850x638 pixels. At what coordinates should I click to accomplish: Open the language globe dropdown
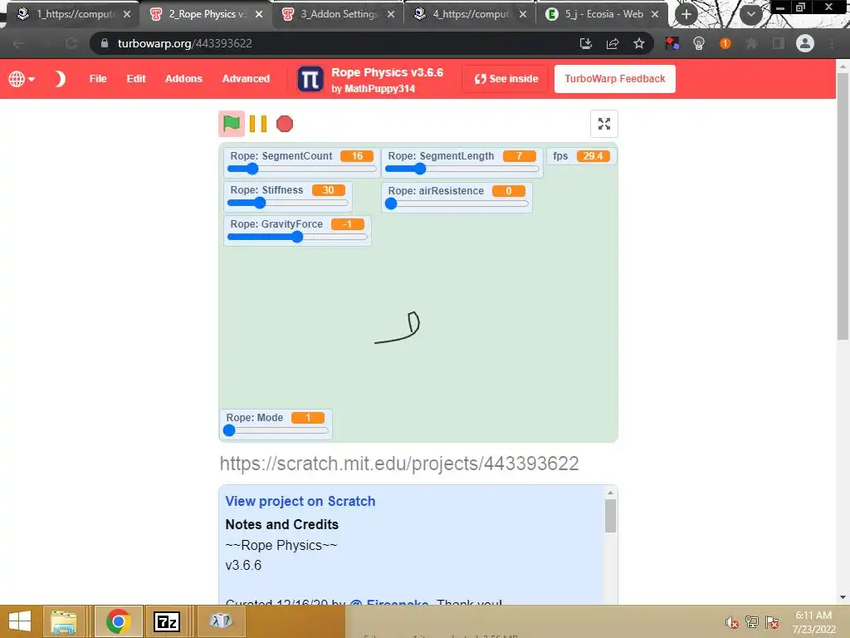pyautogui.click(x=22, y=79)
